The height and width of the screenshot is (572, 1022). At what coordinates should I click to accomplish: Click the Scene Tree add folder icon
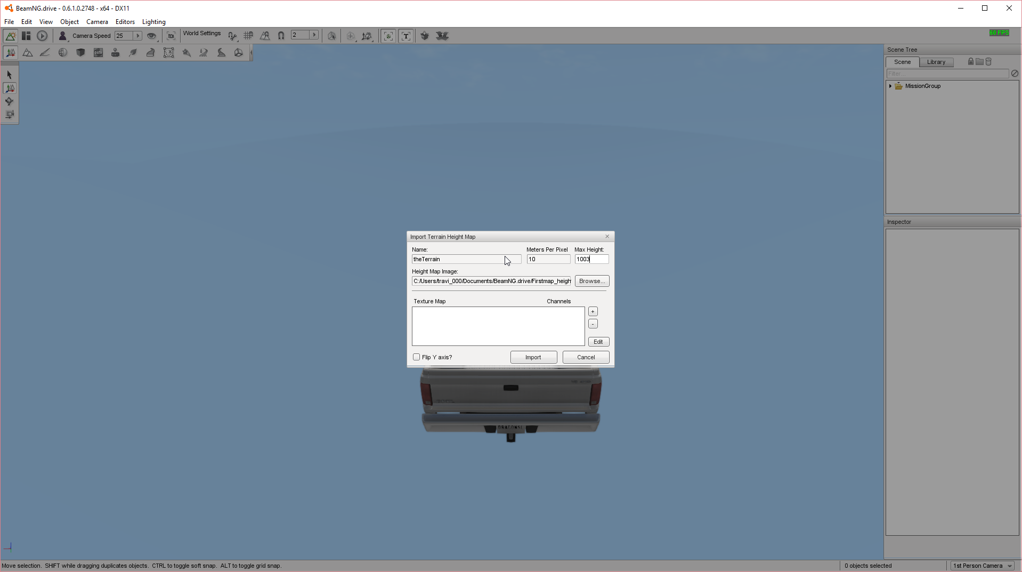coord(979,61)
